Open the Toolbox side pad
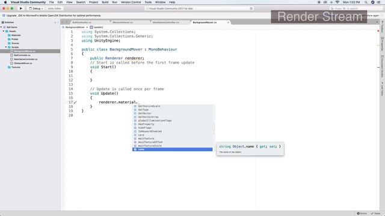Image resolution: width=385 pixels, height=216 pixels. click(x=383, y=26)
